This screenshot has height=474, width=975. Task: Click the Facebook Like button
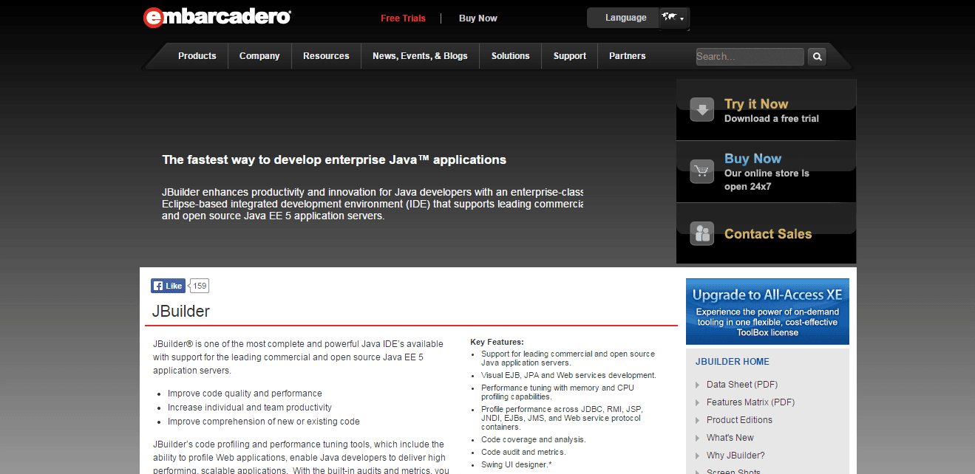tap(168, 286)
